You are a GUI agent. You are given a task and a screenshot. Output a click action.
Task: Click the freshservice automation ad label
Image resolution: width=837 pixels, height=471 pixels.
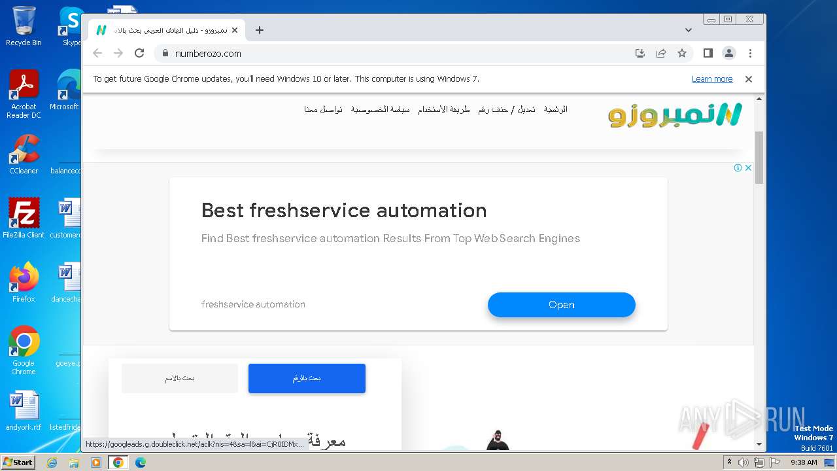[x=253, y=304]
